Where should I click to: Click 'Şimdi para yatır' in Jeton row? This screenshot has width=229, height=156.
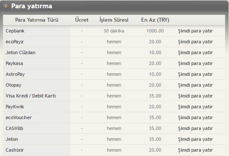[196, 139]
